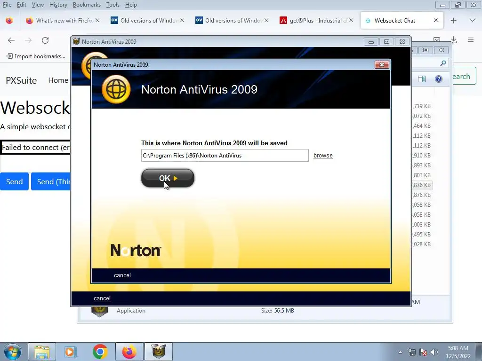This screenshot has height=361, width=482.
Task: Click the 7,876 KB highlighted file row
Action: [x=422, y=185]
